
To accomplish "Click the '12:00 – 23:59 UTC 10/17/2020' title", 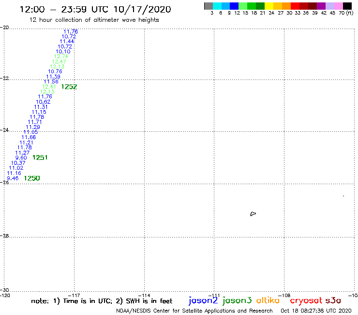I will [x=95, y=10].
